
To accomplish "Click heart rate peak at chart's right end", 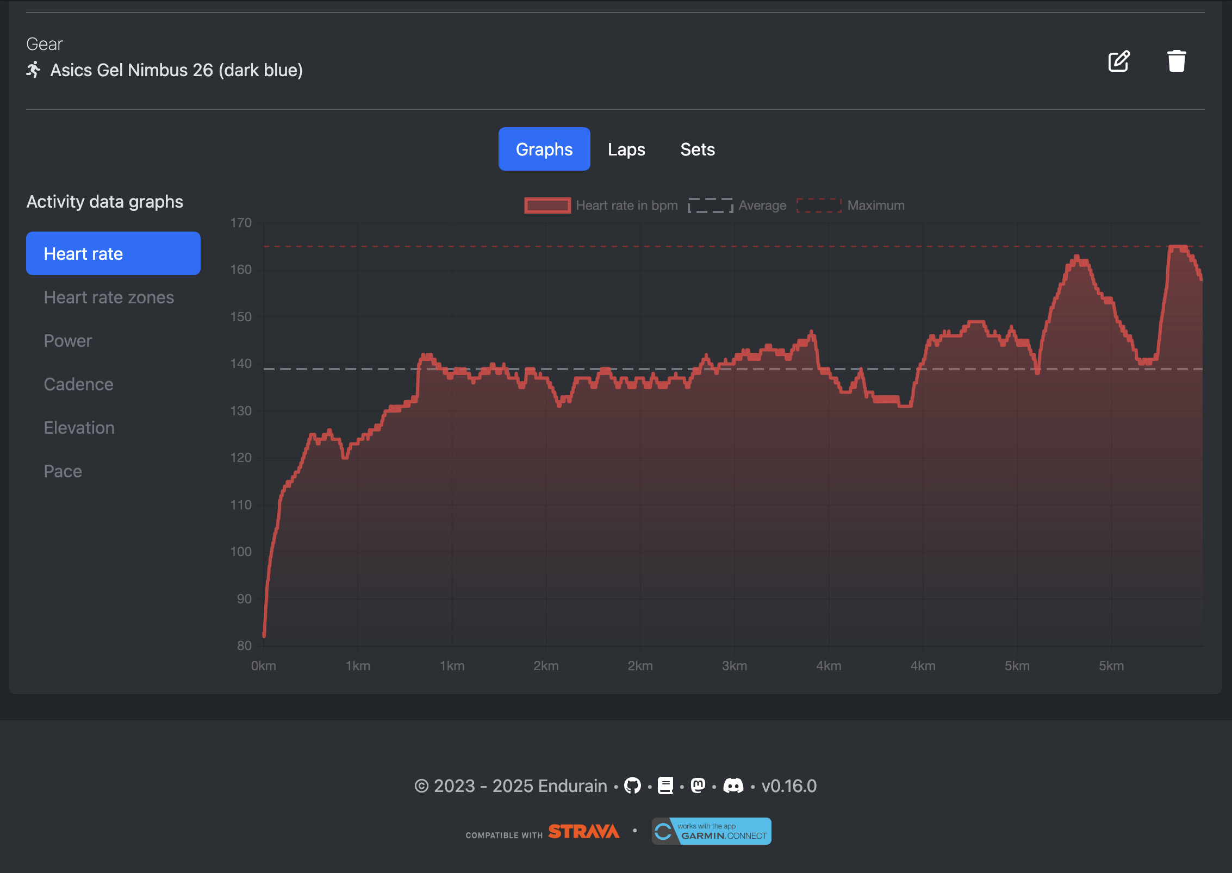I will coord(1178,248).
